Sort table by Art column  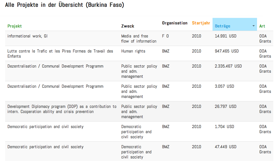pyautogui.click(x=262, y=26)
